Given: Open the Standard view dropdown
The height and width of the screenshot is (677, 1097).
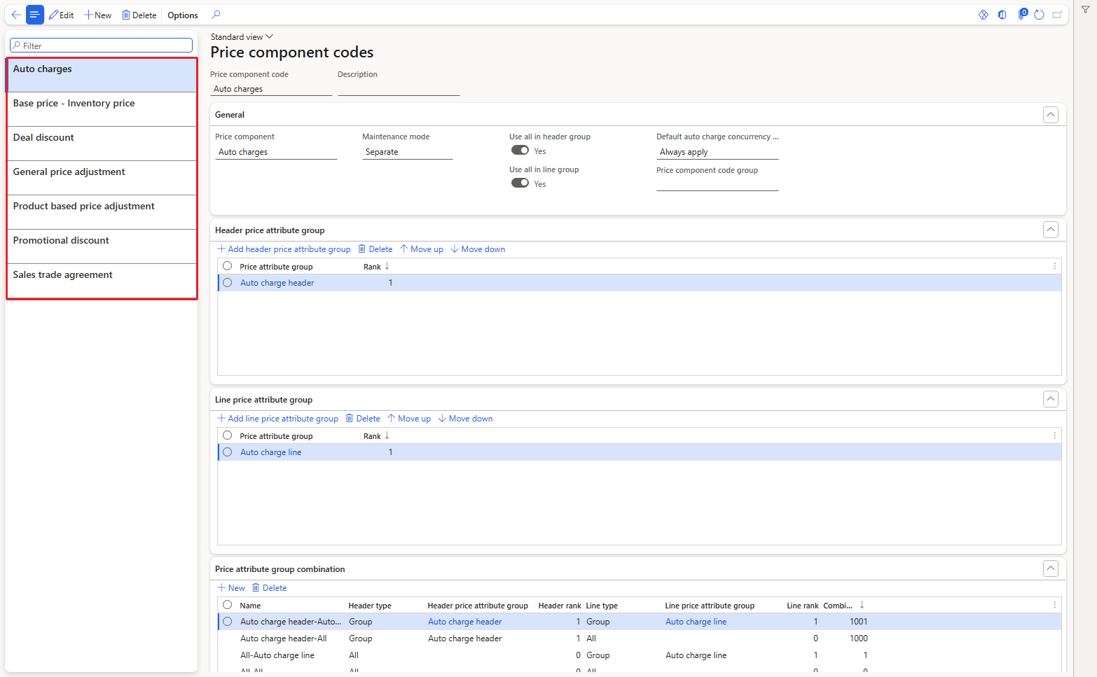Looking at the screenshot, I should 242,37.
